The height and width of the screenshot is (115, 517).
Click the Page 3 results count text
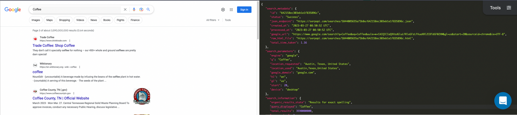[x=63, y=30]
